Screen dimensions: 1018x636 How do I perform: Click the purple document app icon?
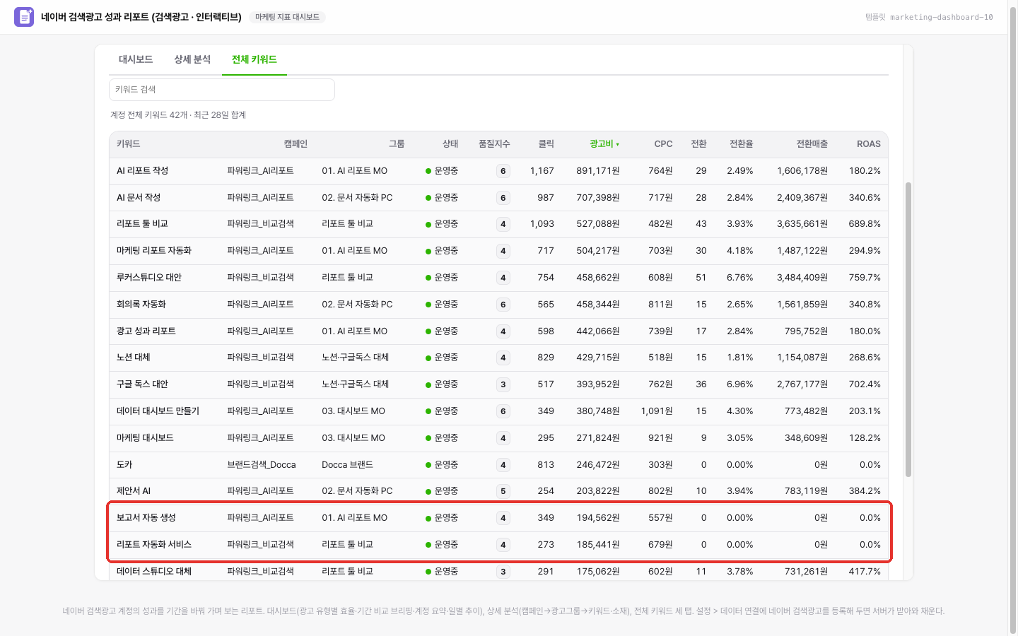point(24,17)
